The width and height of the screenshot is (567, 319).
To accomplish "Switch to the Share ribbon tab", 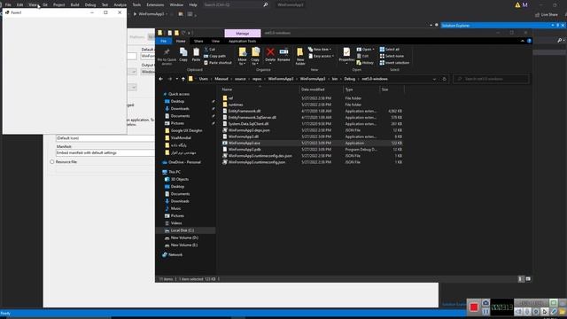I will coord(198,42).
